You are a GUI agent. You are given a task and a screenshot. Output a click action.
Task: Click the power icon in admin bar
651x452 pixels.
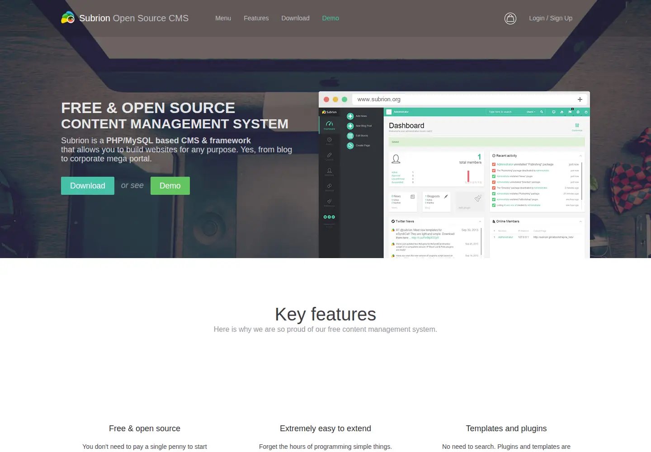pyautogui.click(x=586, y=112)
